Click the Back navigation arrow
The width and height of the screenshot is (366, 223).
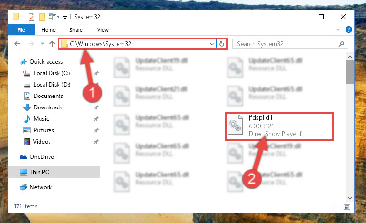tap(17, 44)
